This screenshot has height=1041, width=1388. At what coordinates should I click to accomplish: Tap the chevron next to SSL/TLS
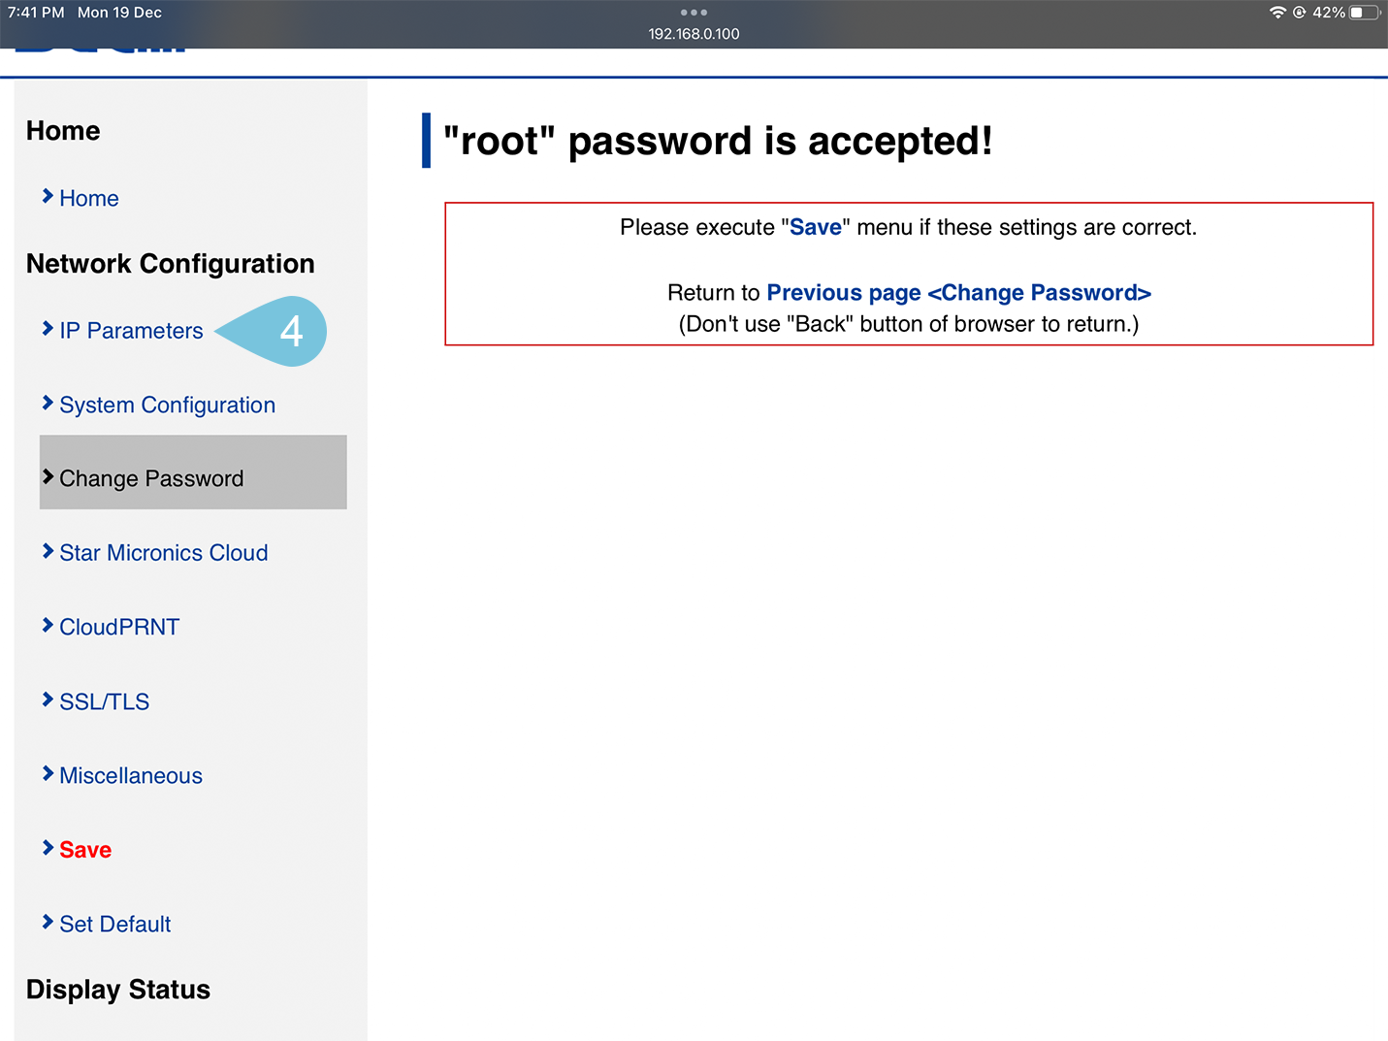[48, 699]
